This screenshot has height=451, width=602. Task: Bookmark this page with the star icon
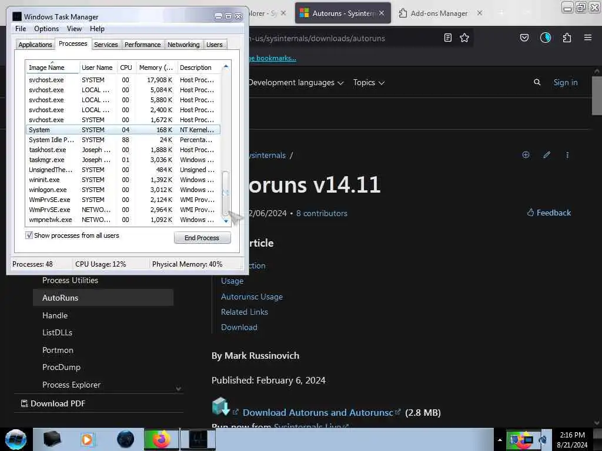464,38
